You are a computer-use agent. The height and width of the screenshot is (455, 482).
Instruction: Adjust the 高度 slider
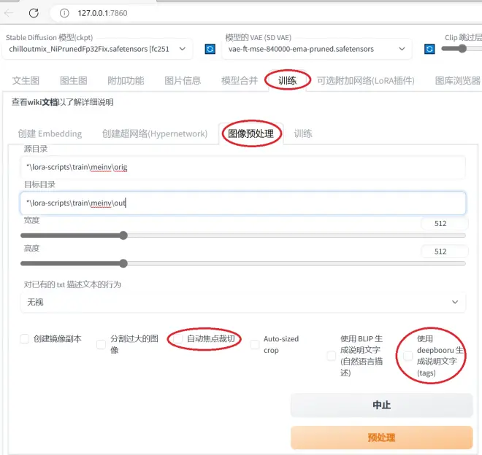pyautogui.click(x=243, y=263)
